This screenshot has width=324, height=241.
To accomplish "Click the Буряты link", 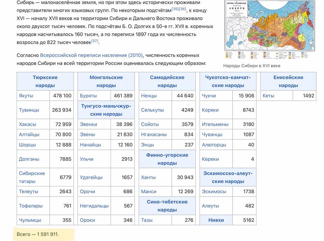I will click(88, 96).
